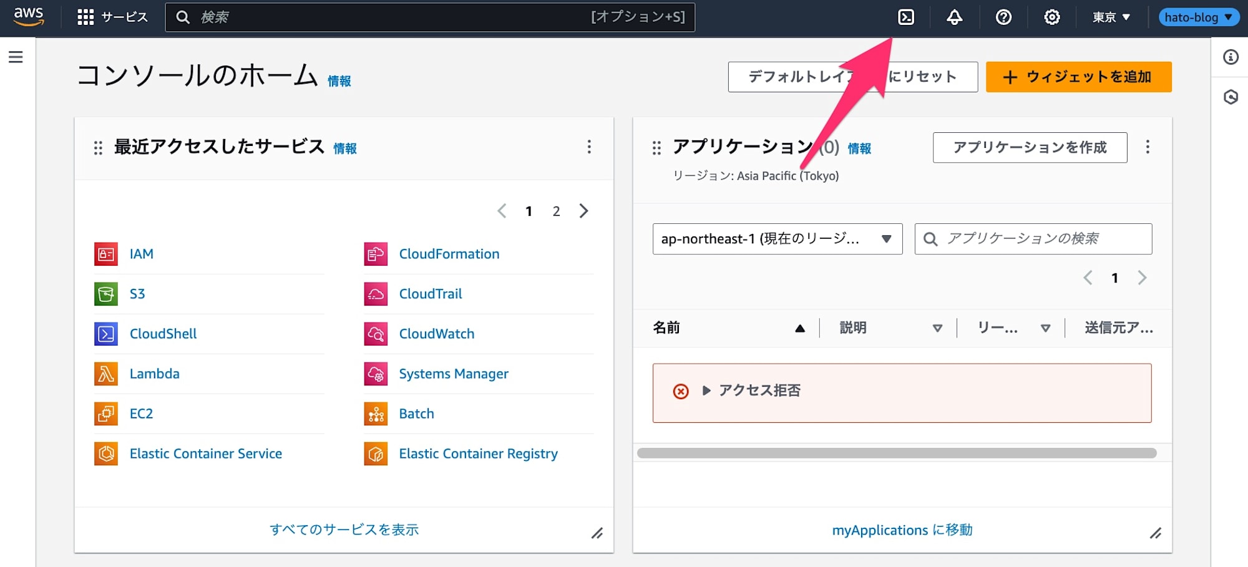Open the CloudShell link in recent services
This screenshot has width=1248, height=567.
tap(163, 334)
